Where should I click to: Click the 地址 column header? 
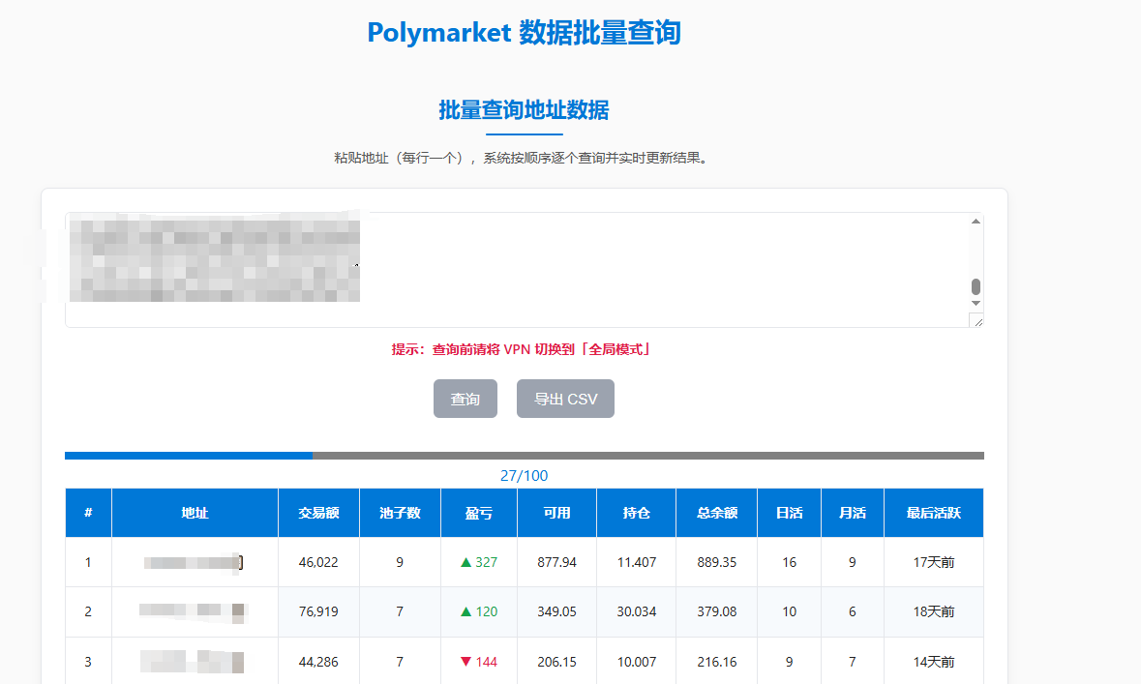click(195, 513)
